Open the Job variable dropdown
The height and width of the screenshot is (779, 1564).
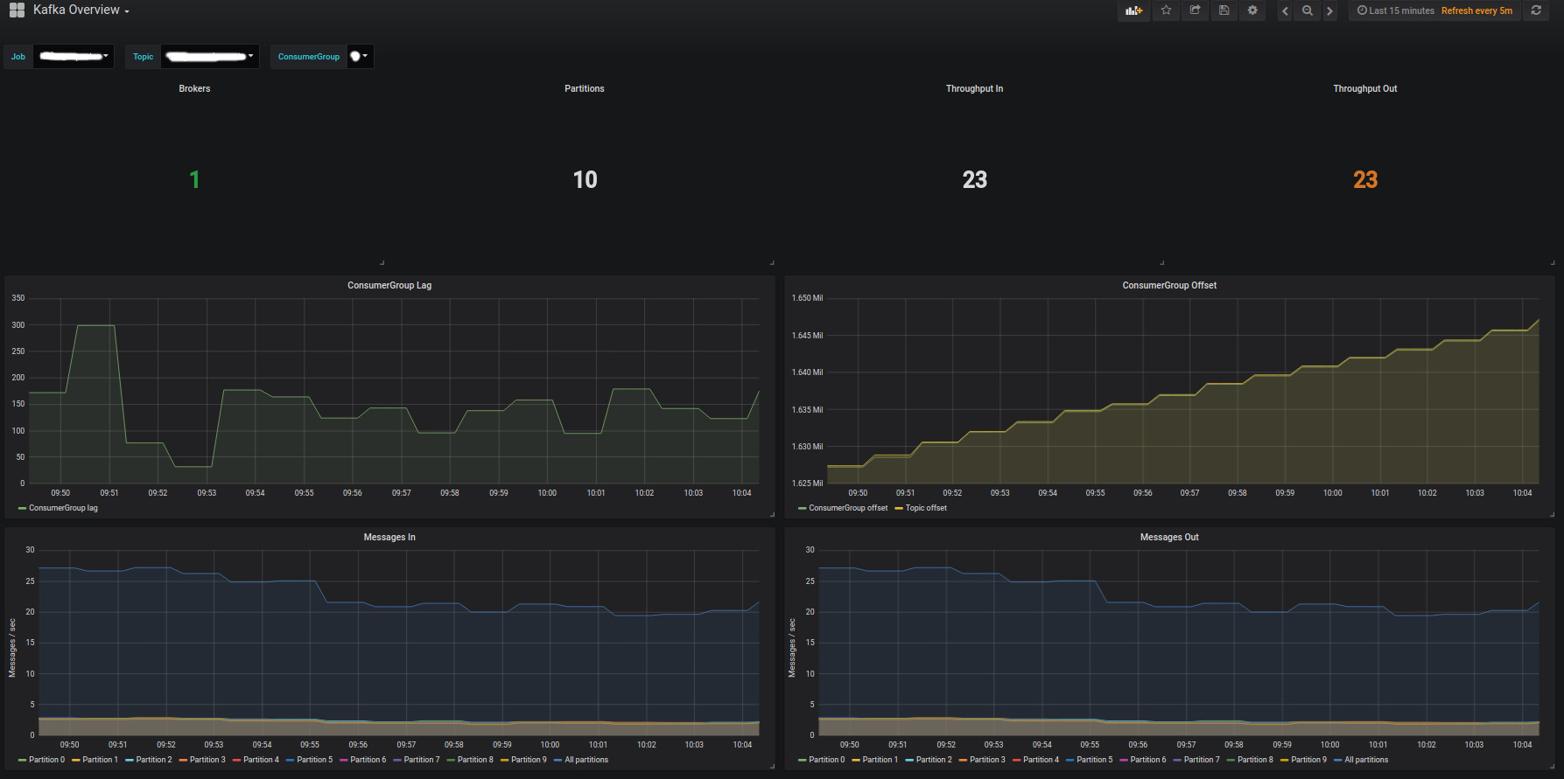[x=74, y=57]
